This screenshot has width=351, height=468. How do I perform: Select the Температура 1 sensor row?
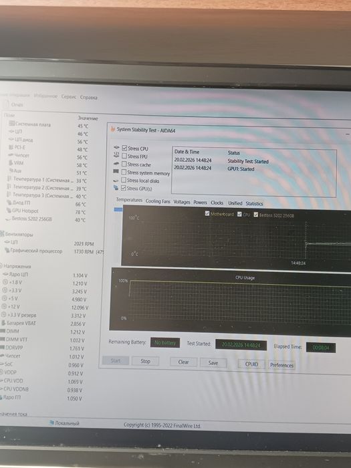tap(47, 180)
